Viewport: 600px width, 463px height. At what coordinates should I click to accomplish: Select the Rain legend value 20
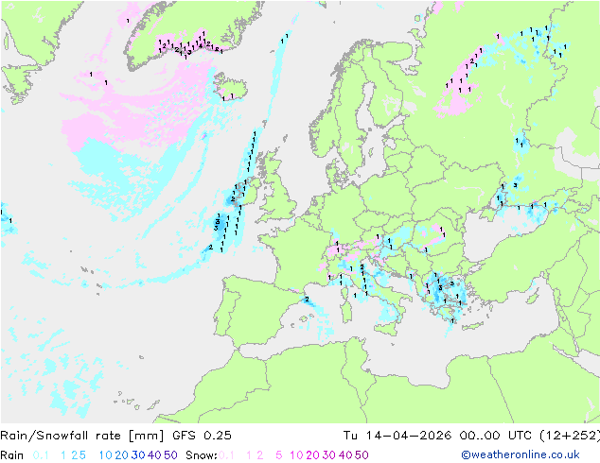click(122, 455)
